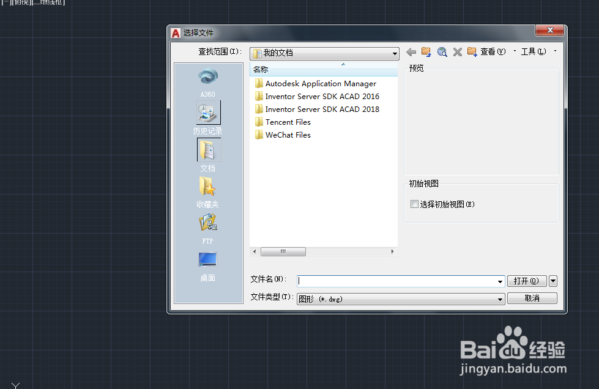Image resolution: width=599 pixels, height=389 pixels.
Task: Click the delete X icon
Action: tap(457, 52)
